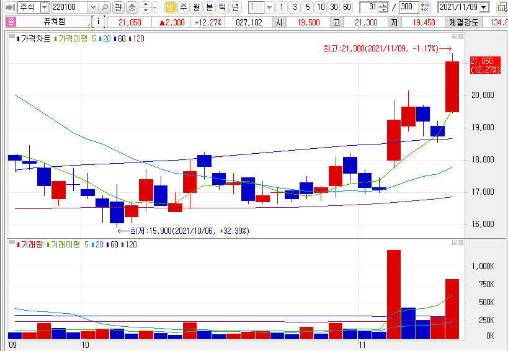Select interval 1 button

point(282,7)
